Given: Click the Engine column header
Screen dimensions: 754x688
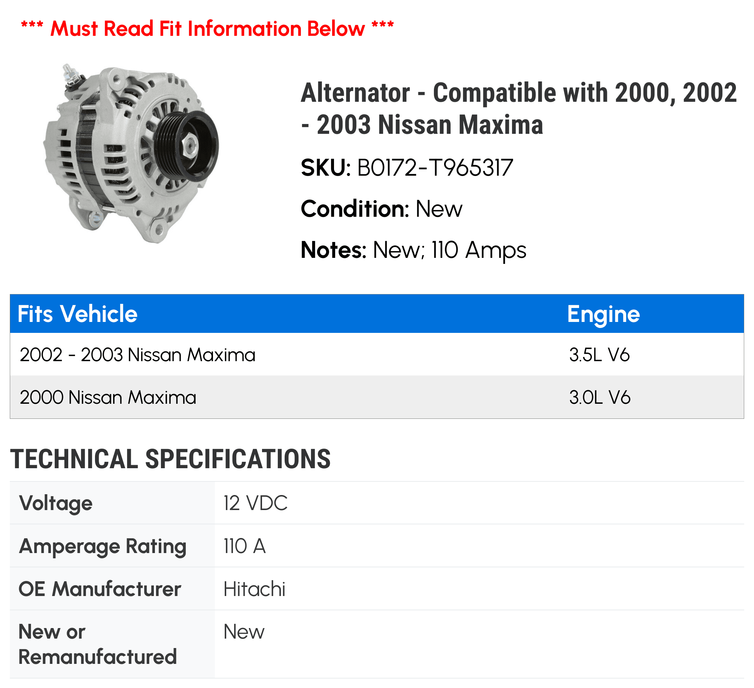Looking at the screenshot, I should [603, 314].
